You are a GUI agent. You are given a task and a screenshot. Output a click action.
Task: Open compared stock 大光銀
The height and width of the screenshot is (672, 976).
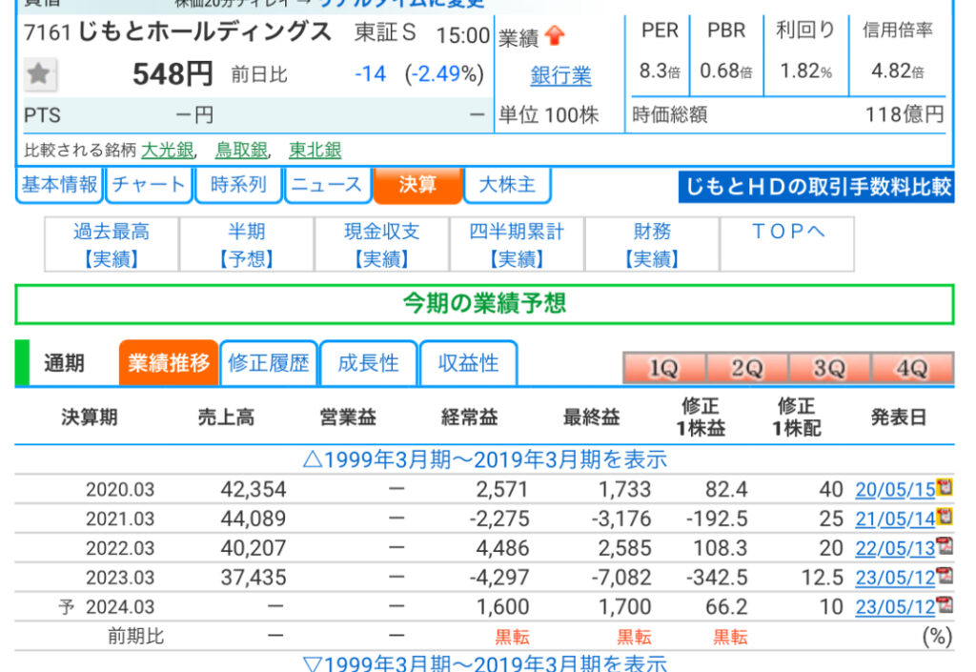pyautogui.click(x=168, y=150)
